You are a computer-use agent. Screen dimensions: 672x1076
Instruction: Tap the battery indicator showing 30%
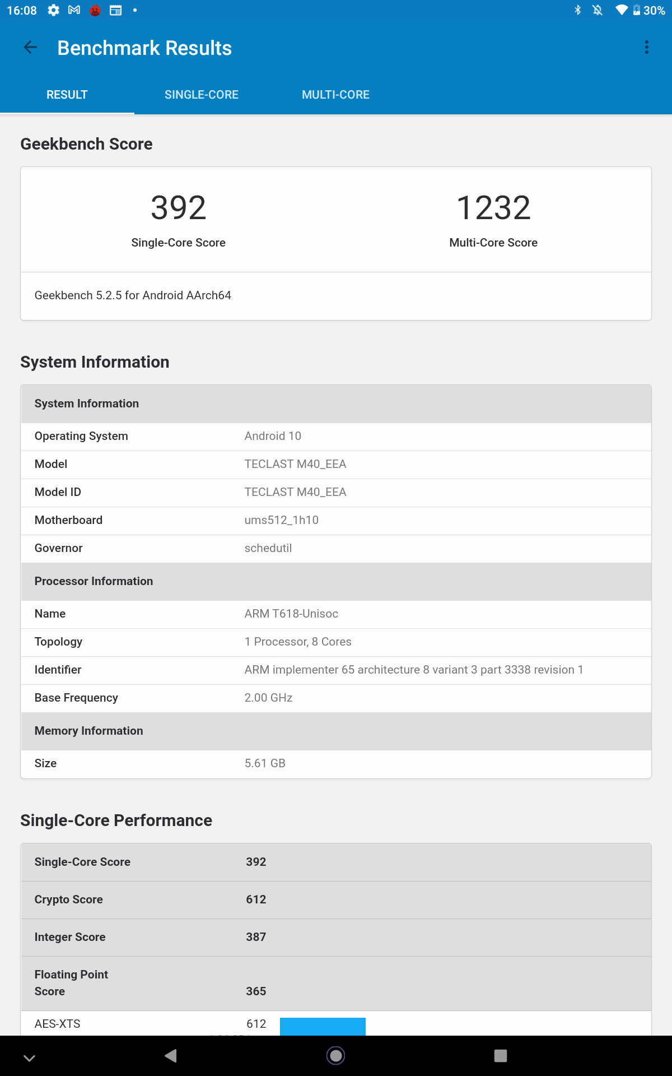point(649,10)
